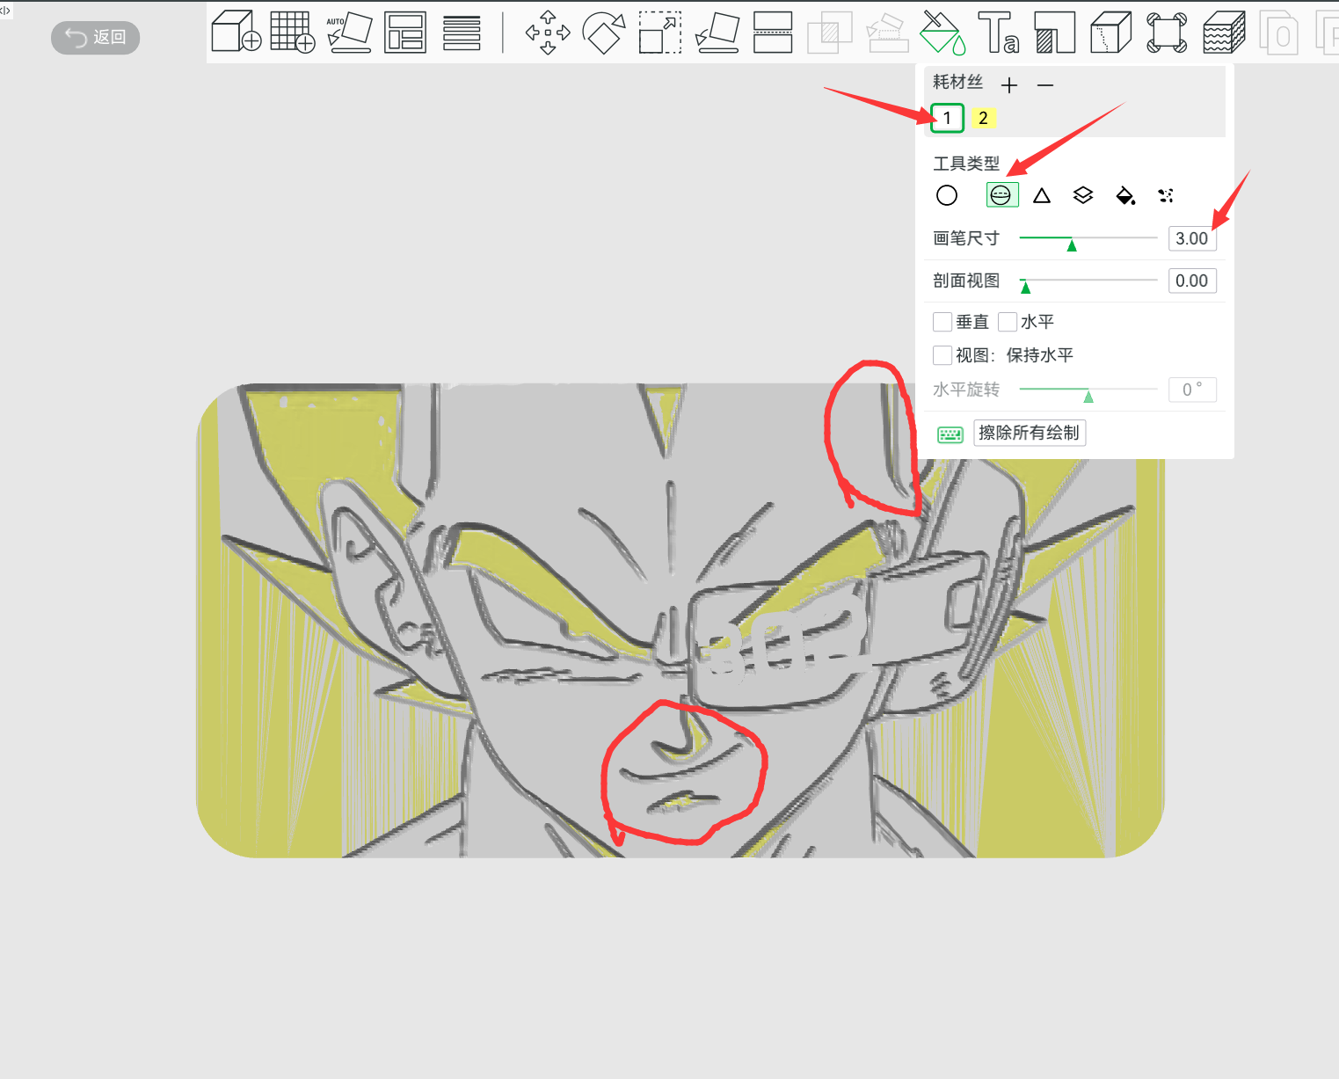Screen dimensions: 1339x1079
Task: Click the greyed mesh boolean icon
Action: 829,33
